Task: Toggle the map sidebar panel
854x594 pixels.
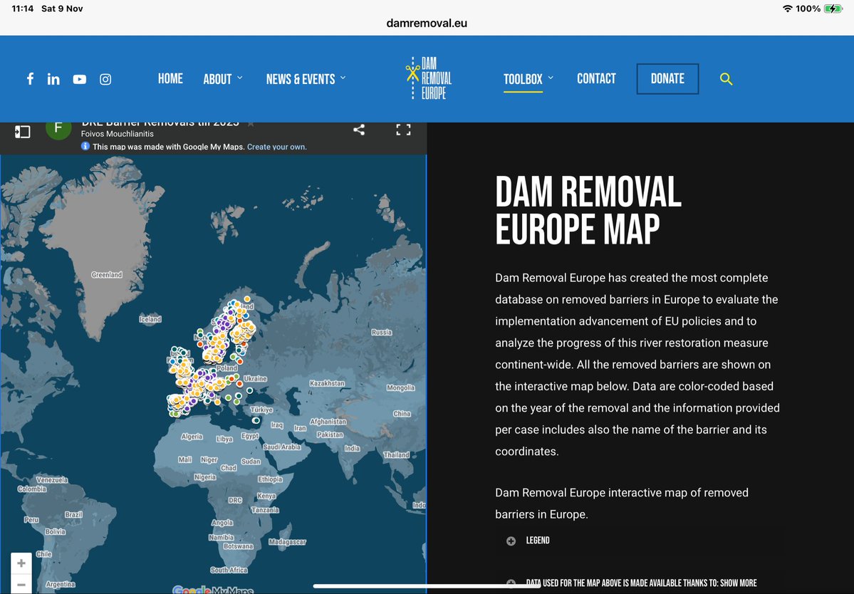Action: point(22,132)
